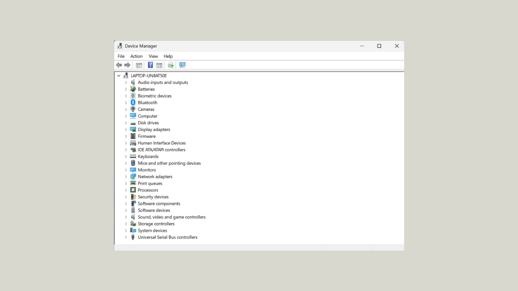Select the Sound, video and game controllers entry
The image size is (518, 291).
pyautogui.click(x=171, y=217)
